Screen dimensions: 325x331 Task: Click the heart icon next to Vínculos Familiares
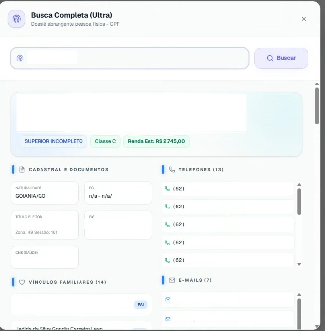coord(22,282)
